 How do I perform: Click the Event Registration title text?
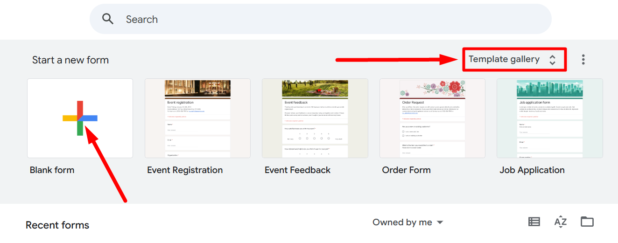pyautogui.click(x=185, y=170)
